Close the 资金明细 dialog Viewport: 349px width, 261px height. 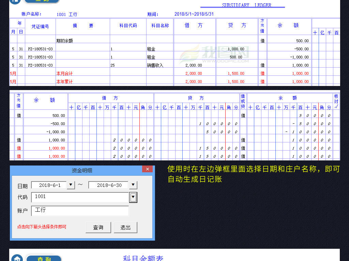pyautogui.click(x=147, y=169)
